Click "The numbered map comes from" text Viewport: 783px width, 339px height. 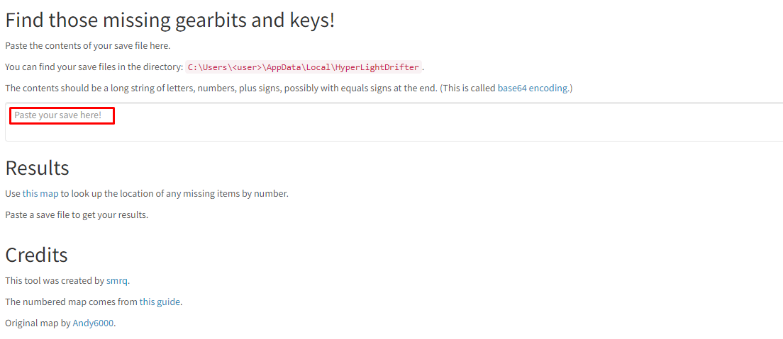point(71,301)
